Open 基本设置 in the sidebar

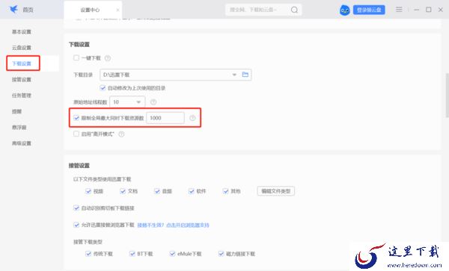22,31
